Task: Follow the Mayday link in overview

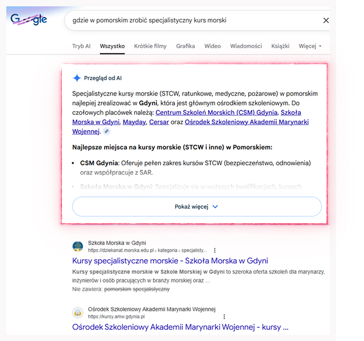Action: click(x=134, y=122)
